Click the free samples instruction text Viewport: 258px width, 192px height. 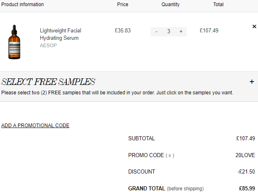click(117, 93)
